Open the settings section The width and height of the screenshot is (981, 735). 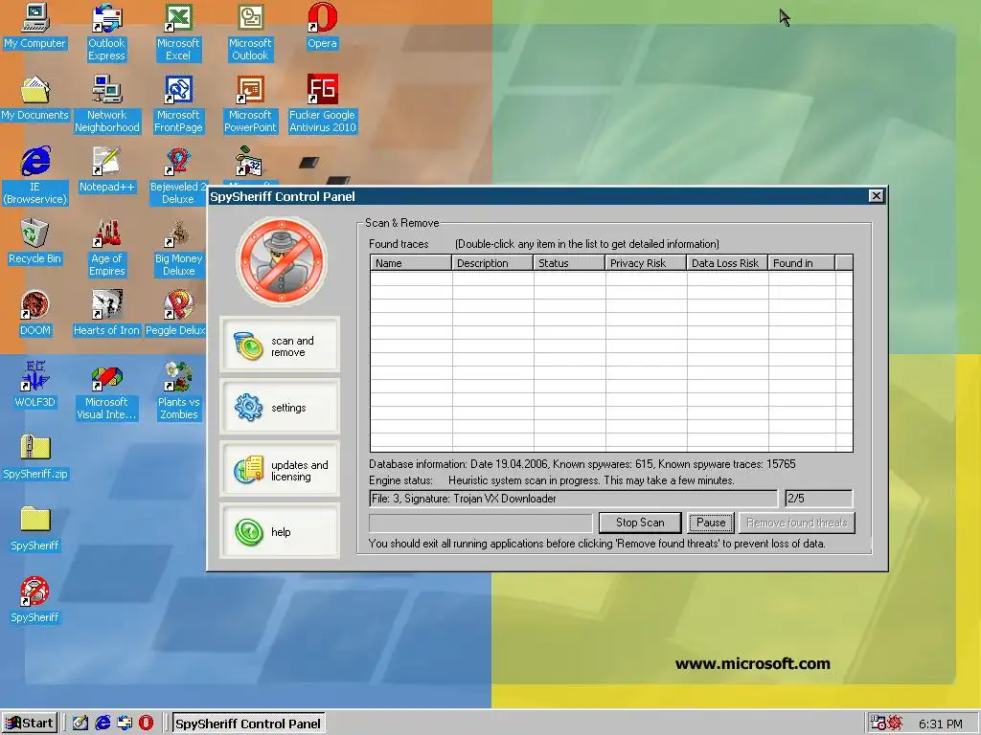pyautogui.click(x=280, y=407)
